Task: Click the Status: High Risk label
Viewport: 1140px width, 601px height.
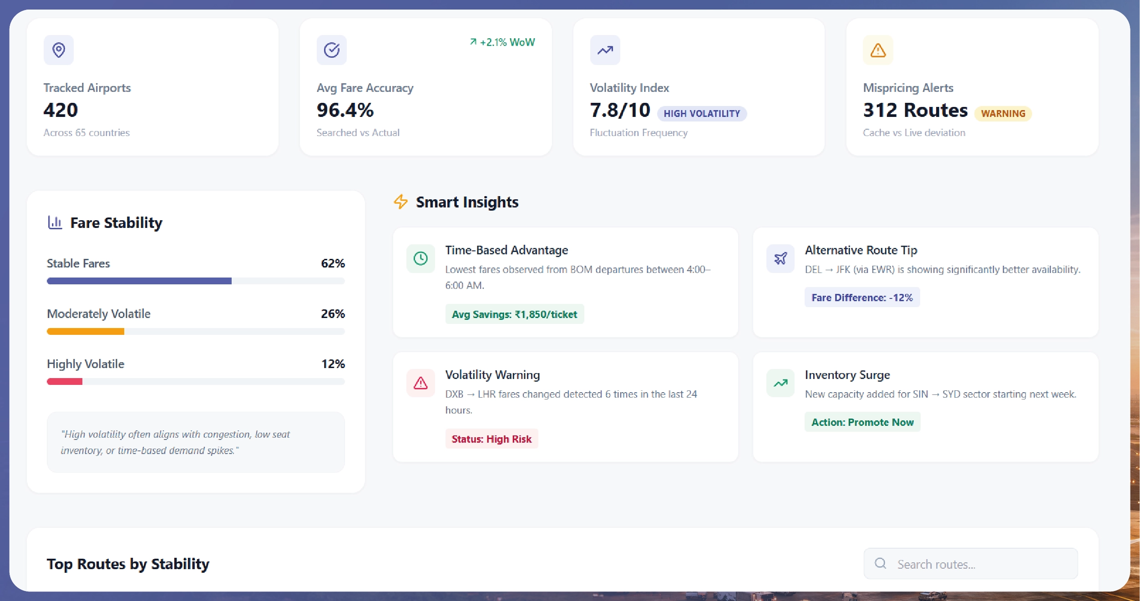Action: tap(491, 439)
